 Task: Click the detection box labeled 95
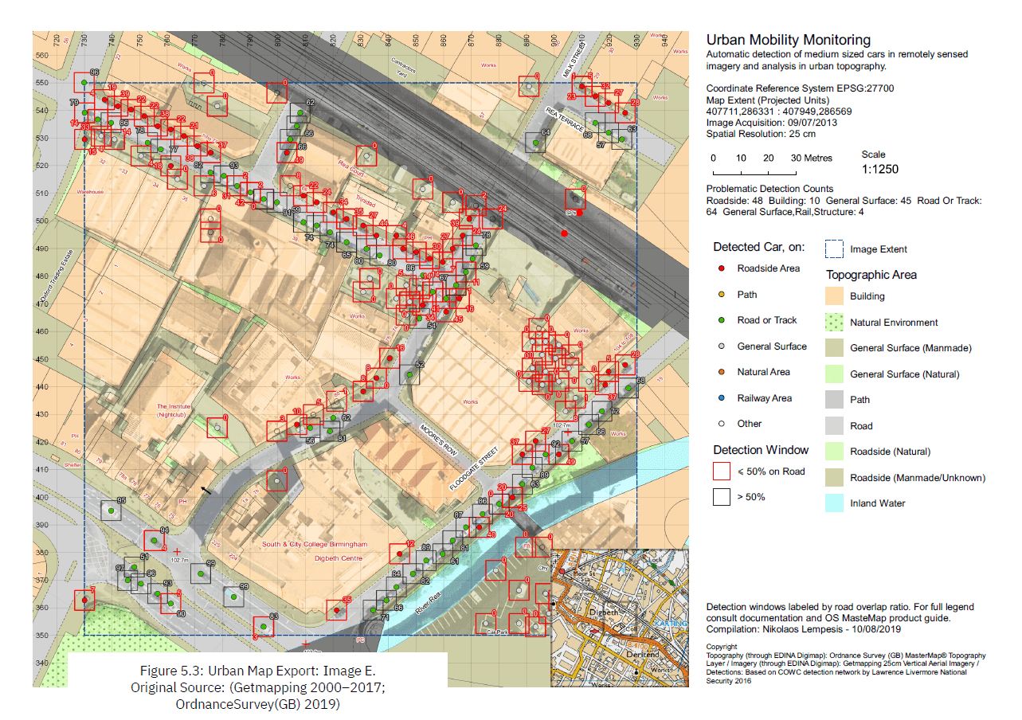[x=111, y=511]
